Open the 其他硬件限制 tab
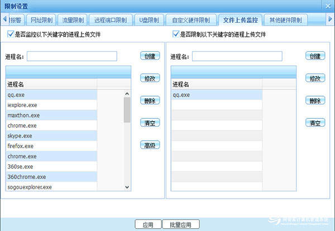This screenshot has height=231, width=335. pos(286,20)
